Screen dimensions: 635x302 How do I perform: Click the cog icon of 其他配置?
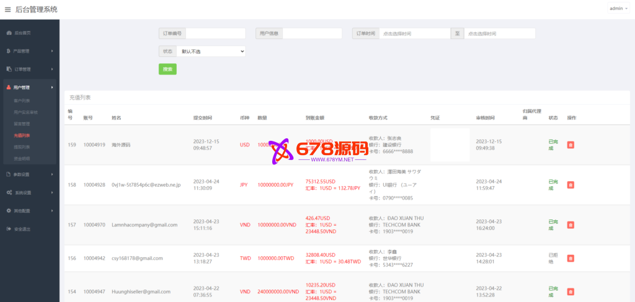(x=9, y=211)
